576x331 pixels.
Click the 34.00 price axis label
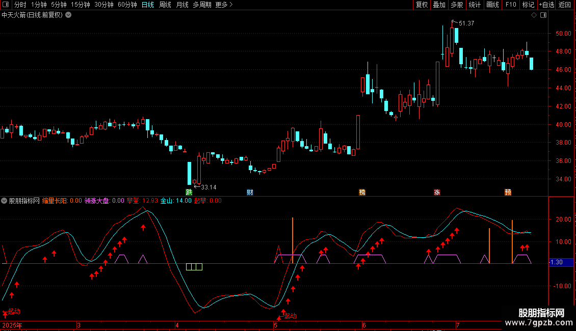[563, 179]
